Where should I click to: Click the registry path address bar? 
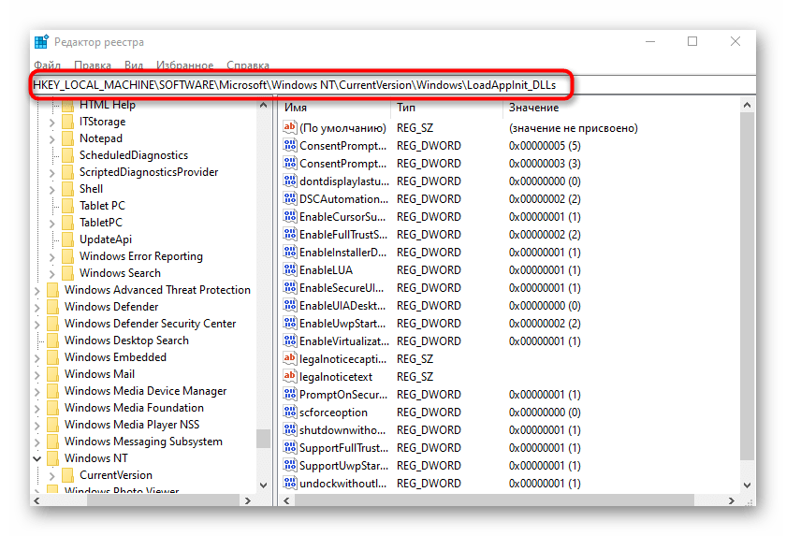pos(393,85)
